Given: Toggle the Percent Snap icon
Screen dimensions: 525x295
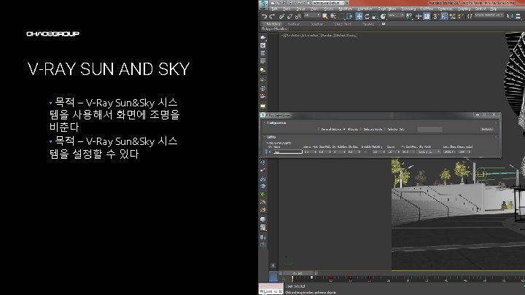Looking at the screenshot, I should 453,16.
